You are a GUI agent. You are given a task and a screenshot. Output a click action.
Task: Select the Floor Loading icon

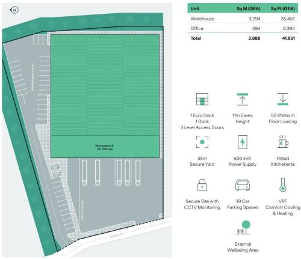click(283, 99)
